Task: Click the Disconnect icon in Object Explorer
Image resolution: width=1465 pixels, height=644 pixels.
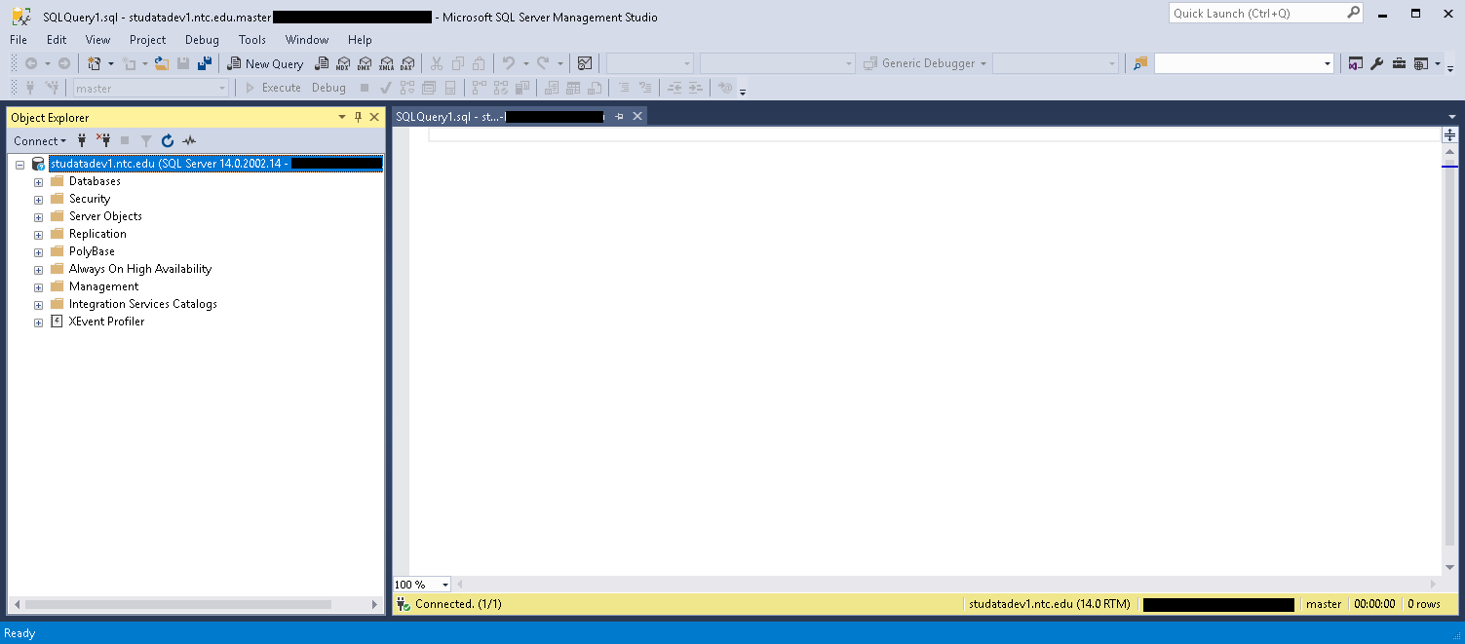Action: [103, 140]
